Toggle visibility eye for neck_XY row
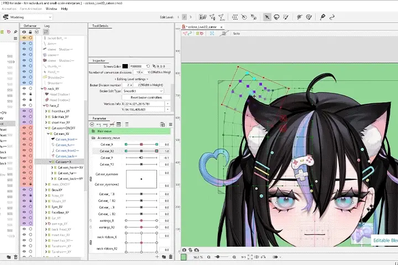 coord(24,88)
